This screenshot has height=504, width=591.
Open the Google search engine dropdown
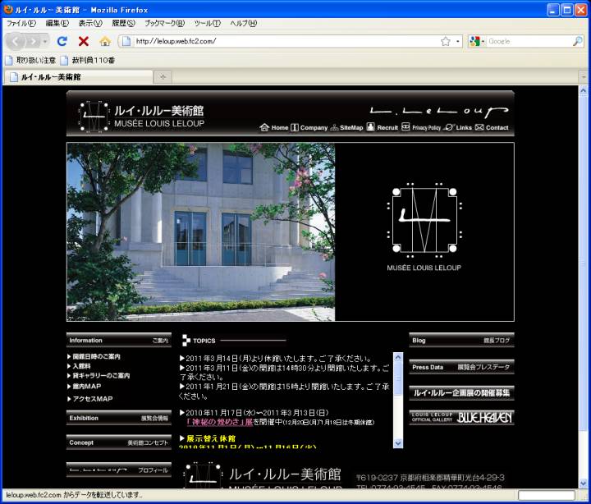[478, 41]
